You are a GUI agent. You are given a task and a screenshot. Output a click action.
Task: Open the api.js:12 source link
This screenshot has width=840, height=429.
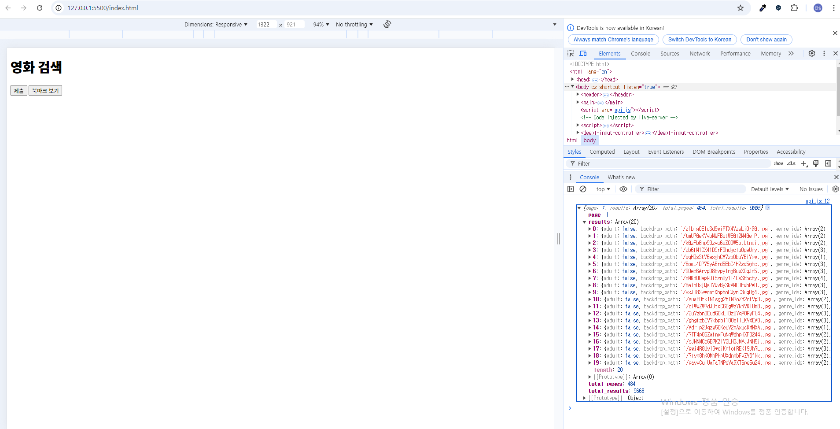[x=818, y=201]
